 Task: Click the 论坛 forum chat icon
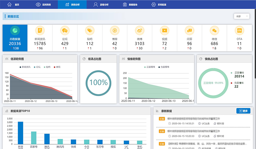point(65,30)
